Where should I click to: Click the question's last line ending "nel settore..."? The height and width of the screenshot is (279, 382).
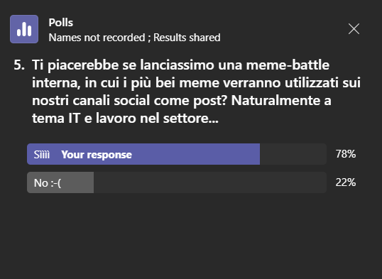125,119
